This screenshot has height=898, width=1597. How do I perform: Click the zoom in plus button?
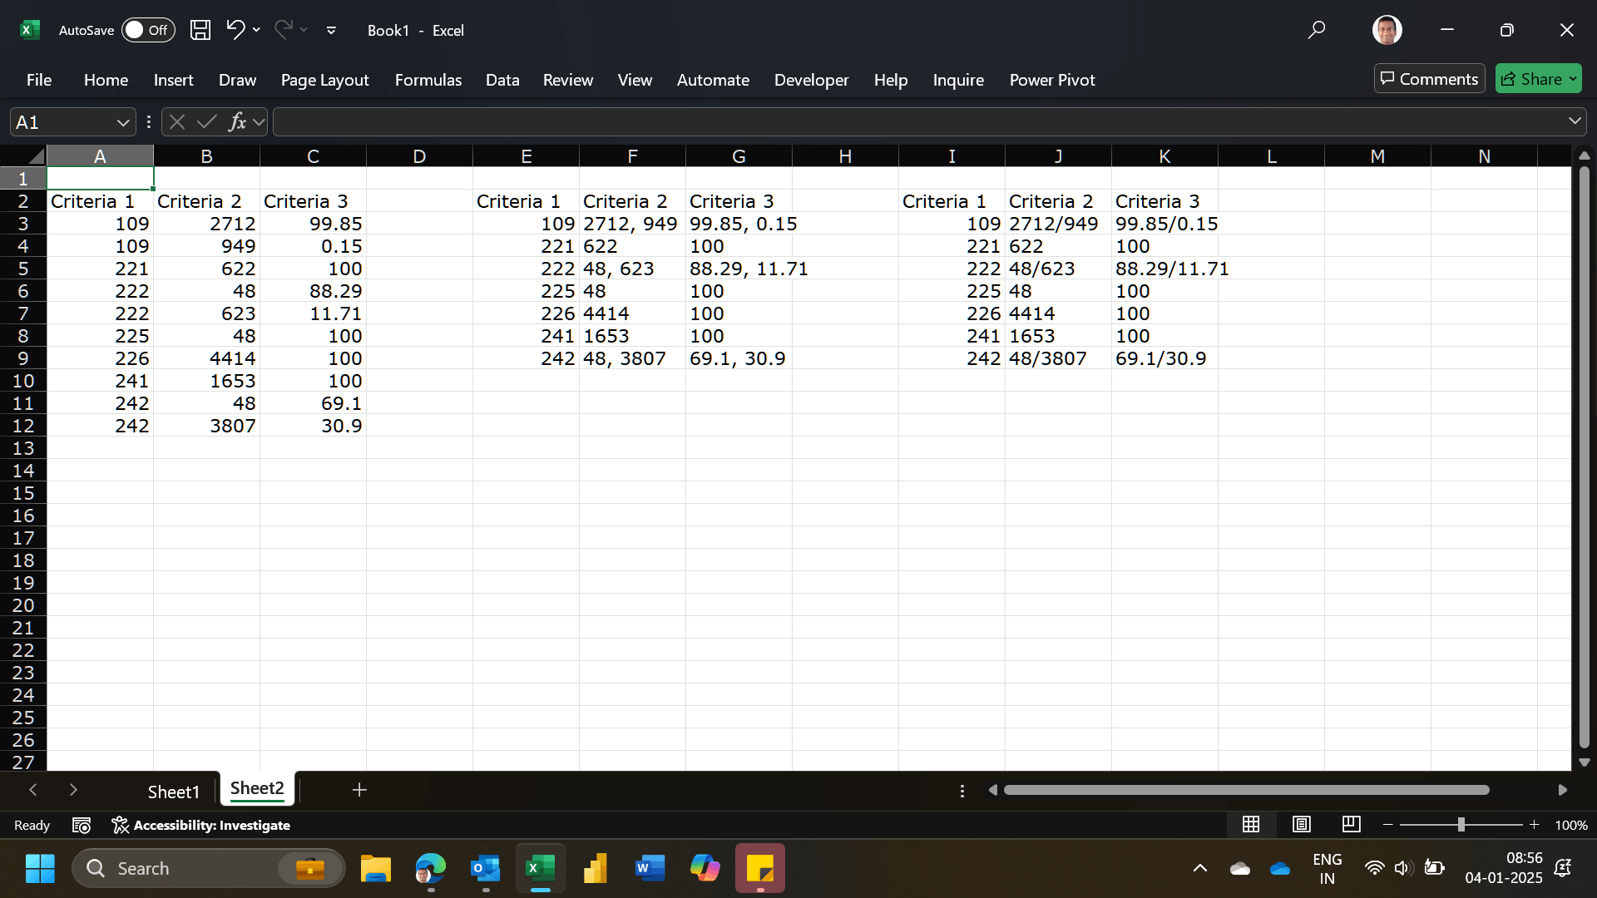1535,825
